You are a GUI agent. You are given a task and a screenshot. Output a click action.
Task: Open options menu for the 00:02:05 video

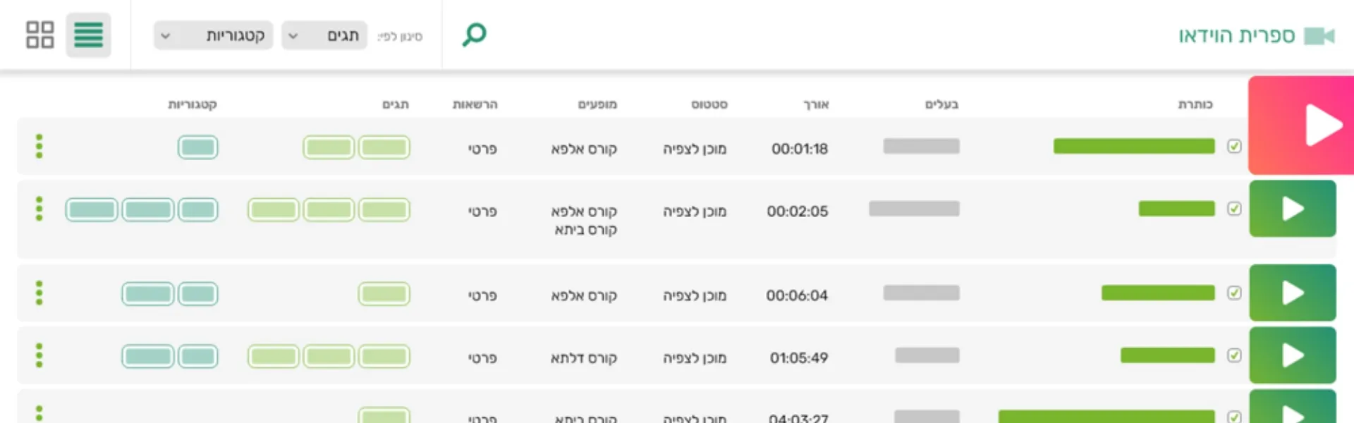point(39,209)
